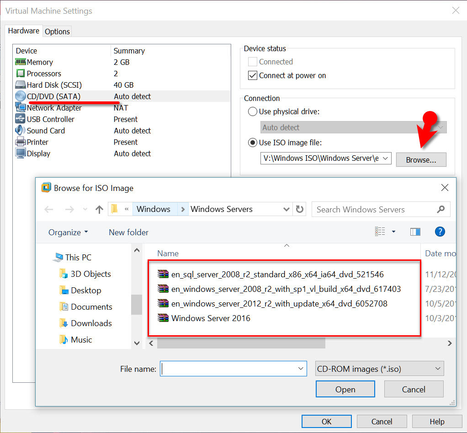
Task: Click the Network Adapter icon
Action: coord(20,107)
